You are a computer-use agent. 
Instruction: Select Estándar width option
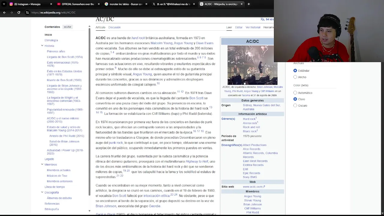[x=295, y=70]
